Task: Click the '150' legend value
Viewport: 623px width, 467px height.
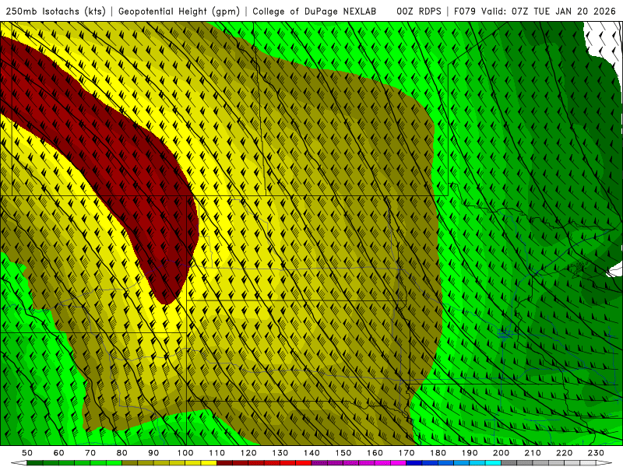Action: coord(343,453)
